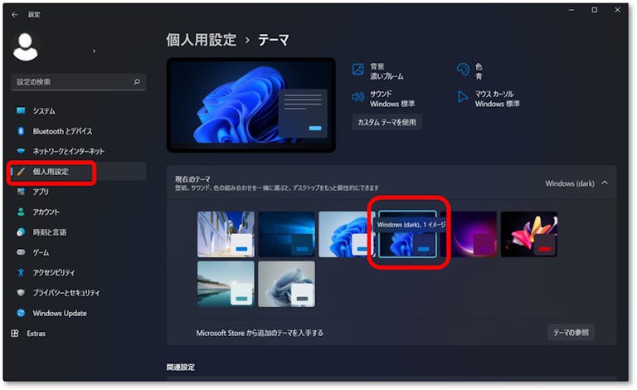
Task: Click the Extras grid icon
Action: tap(15, 333)
